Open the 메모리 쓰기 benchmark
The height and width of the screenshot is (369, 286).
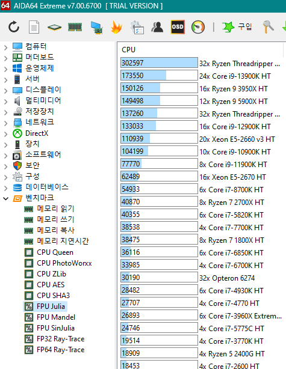(55, 219)
